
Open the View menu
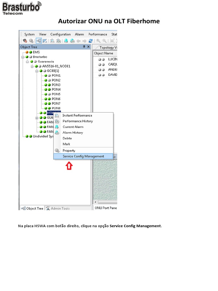pyautogui.click(x=43, y=34)
